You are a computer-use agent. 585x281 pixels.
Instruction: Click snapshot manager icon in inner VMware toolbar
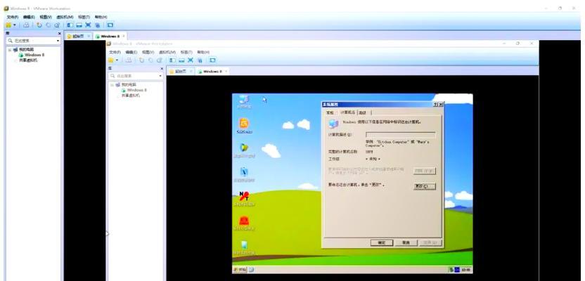[160, 60]
